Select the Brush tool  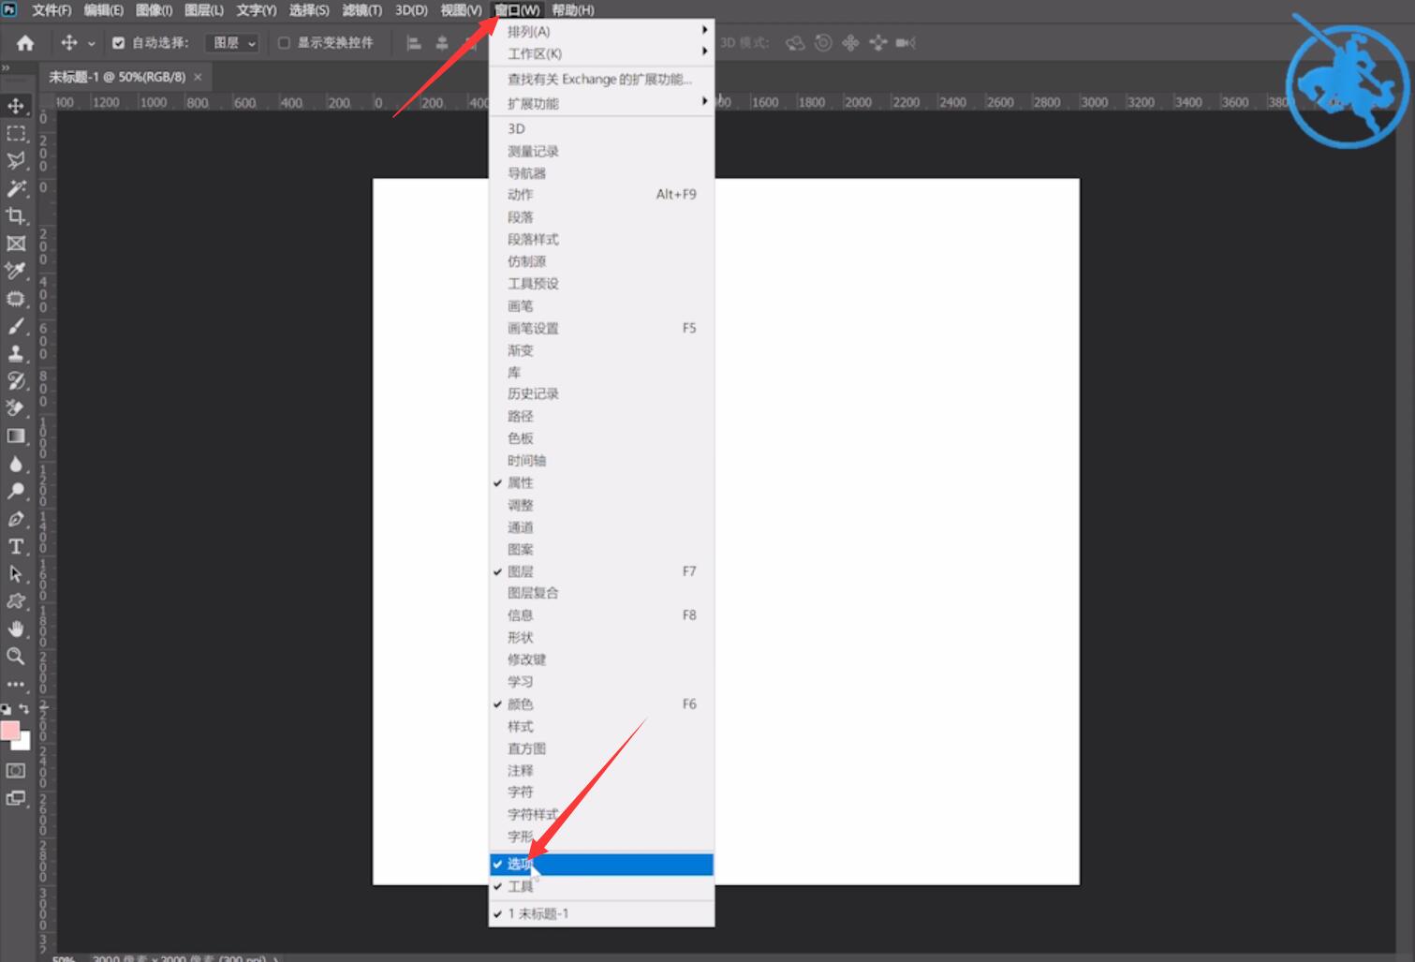16,326
